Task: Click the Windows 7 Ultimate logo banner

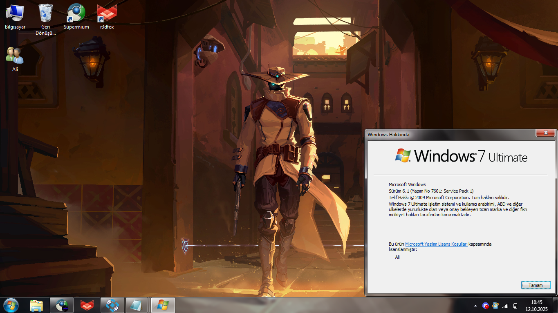Action: click(461, 156)
